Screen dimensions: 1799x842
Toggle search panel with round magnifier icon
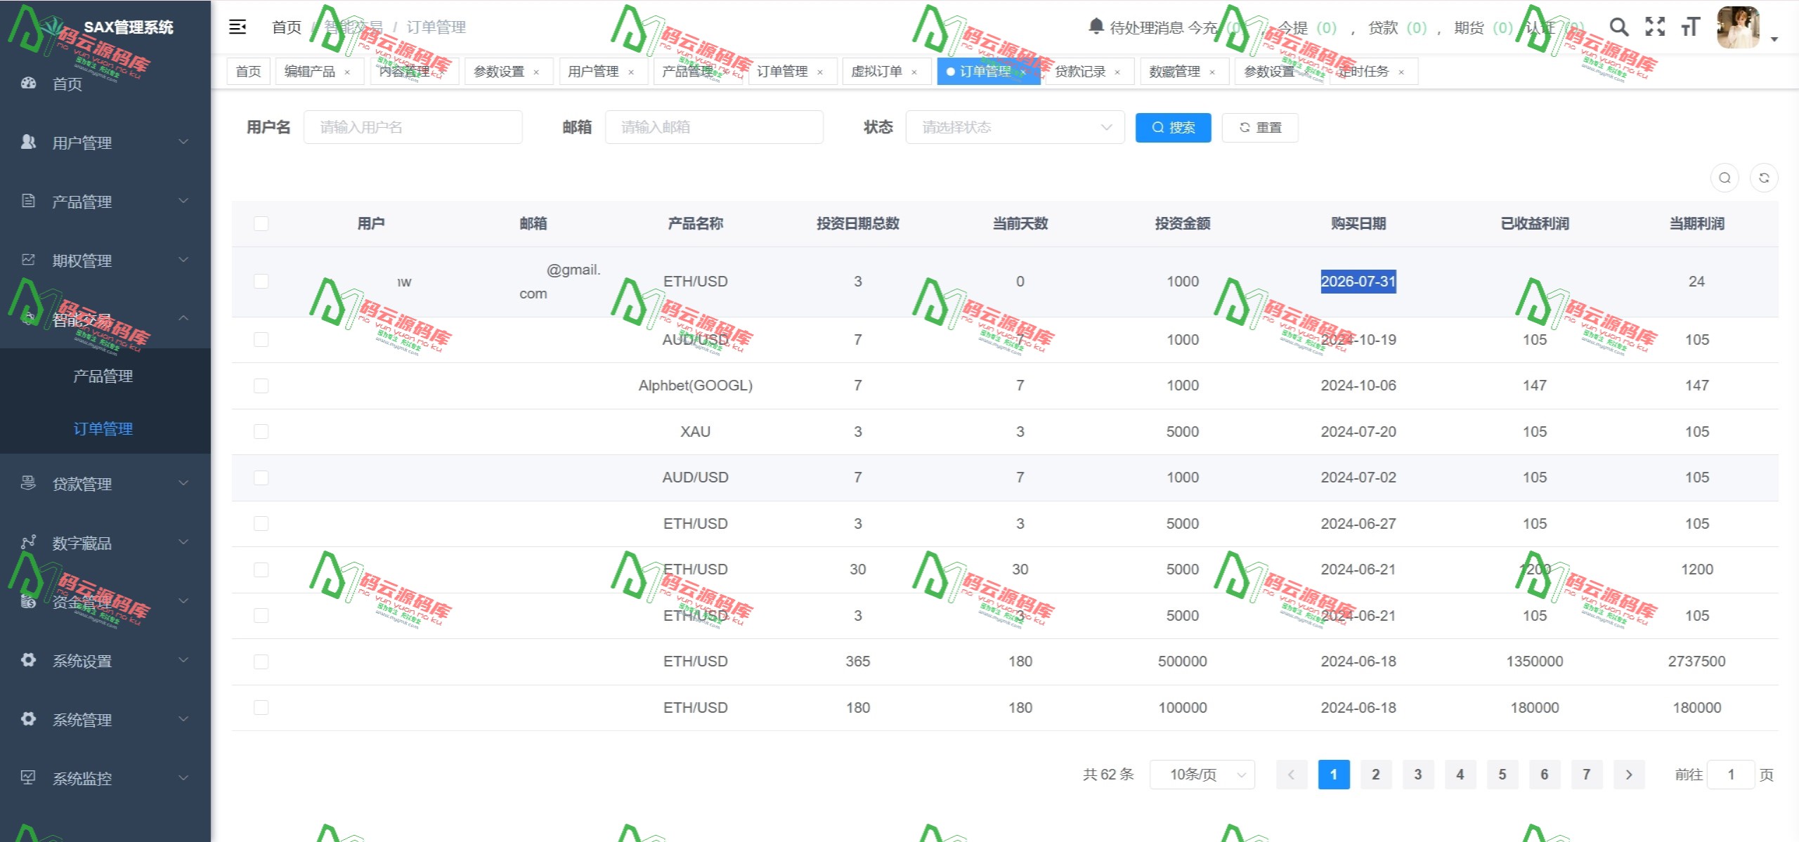[1725, 178]
